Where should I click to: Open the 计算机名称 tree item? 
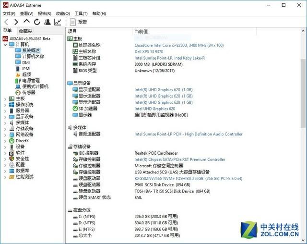click(x=33, y=57)
